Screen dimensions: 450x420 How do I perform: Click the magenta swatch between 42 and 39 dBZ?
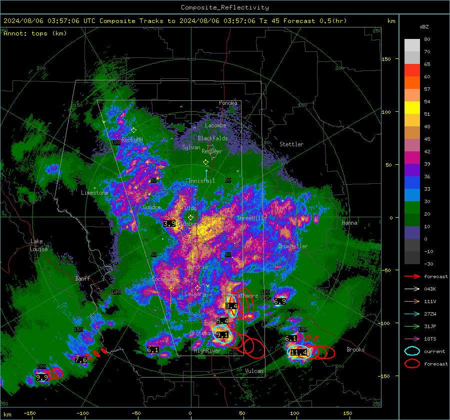[x=412, y=158]
